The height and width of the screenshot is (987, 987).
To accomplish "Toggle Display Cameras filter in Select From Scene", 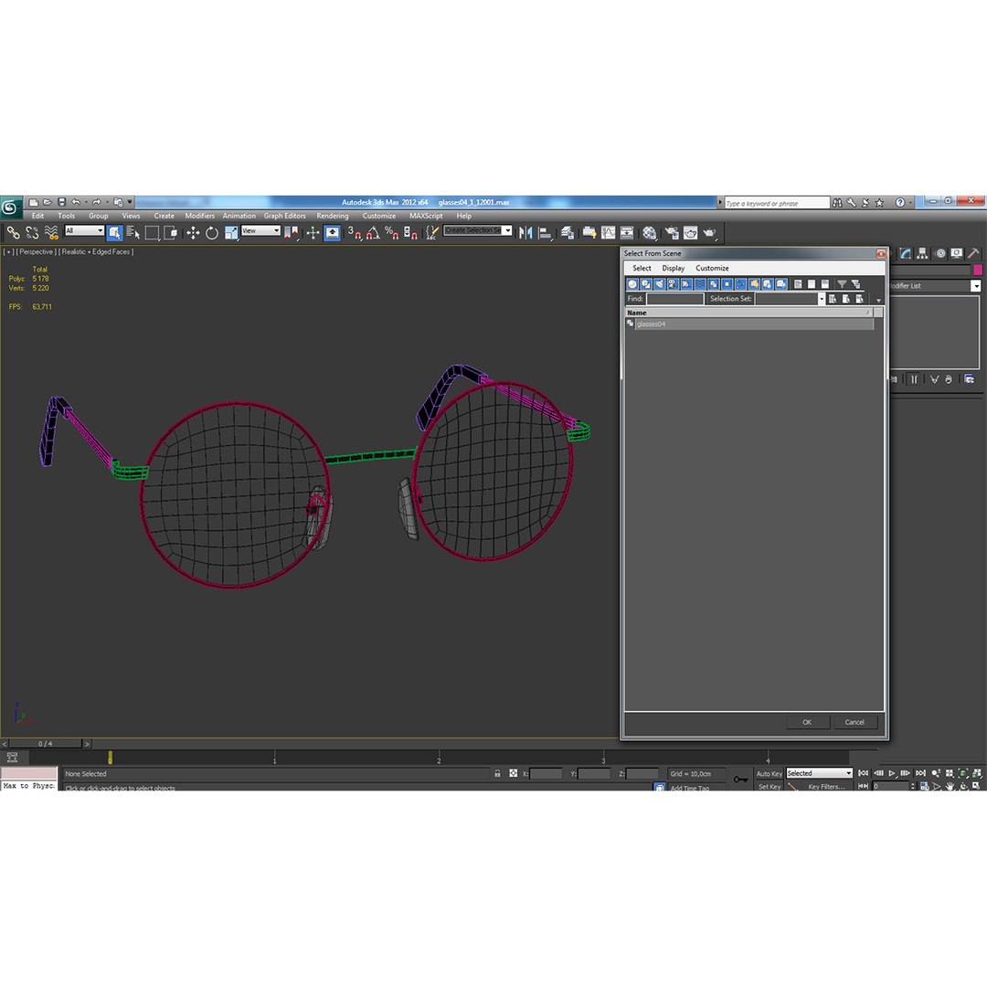I will click(673, 284).
